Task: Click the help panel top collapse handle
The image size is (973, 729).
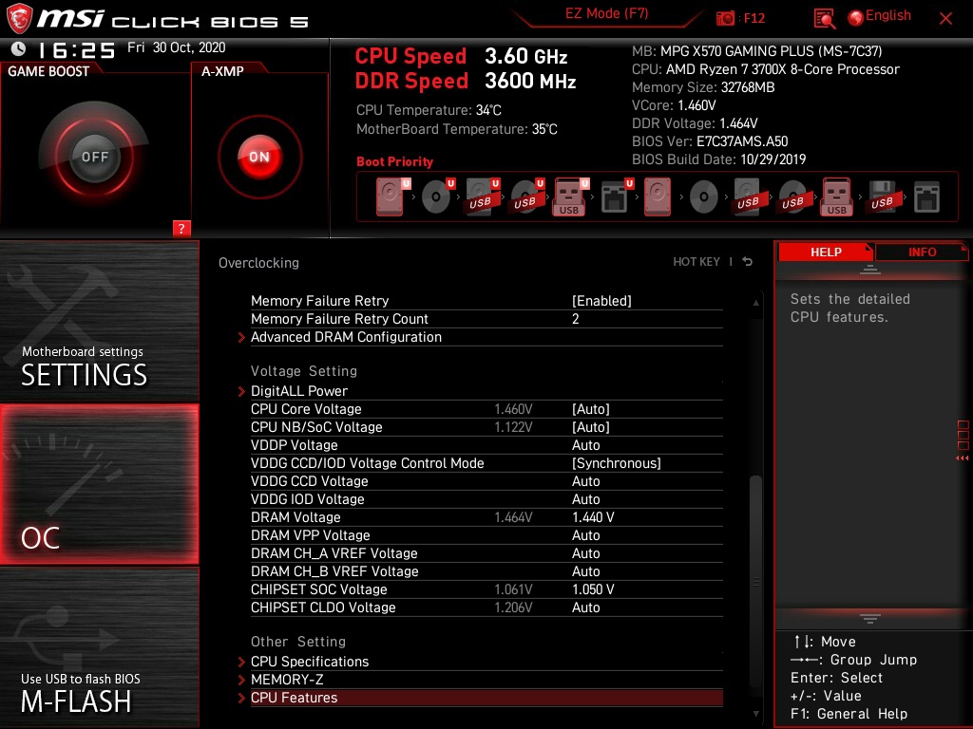Action: coord(870,270)
